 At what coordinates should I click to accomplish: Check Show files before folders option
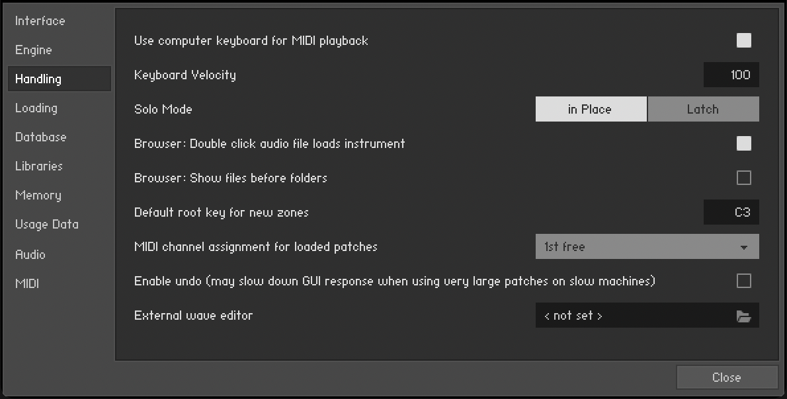[x=744, y=178]
